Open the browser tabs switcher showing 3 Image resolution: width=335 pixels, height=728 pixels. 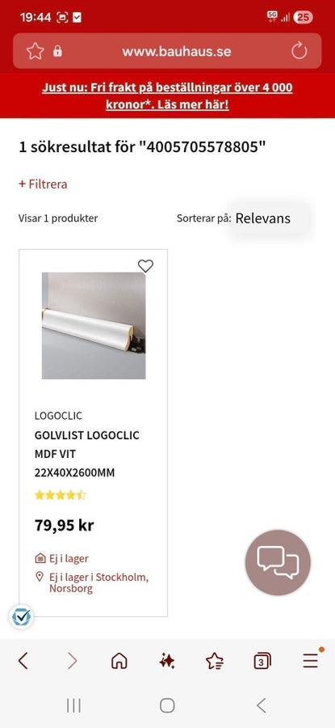pyautogui.click(x=262, y=660)
